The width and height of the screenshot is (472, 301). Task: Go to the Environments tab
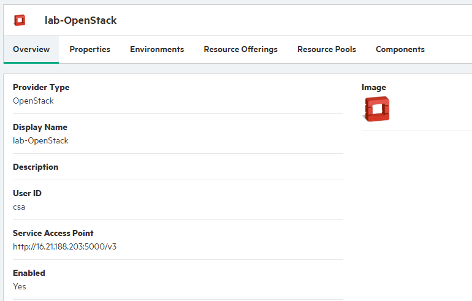coord(157,50)
